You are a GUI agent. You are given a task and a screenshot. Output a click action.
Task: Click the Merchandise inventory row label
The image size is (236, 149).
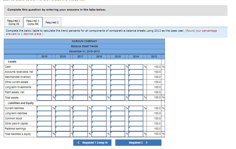[x=18, y=77]
